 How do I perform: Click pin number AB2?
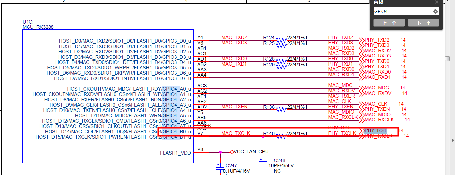tap(202, 64)
